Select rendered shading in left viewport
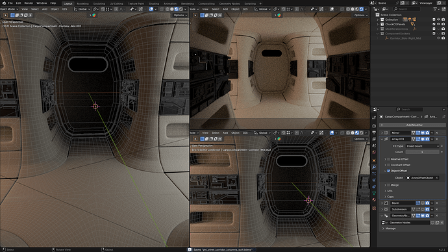 180,9
